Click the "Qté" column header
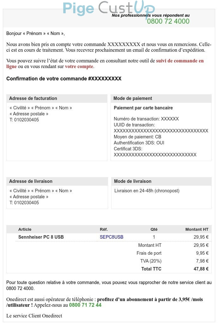 (154, 229)
